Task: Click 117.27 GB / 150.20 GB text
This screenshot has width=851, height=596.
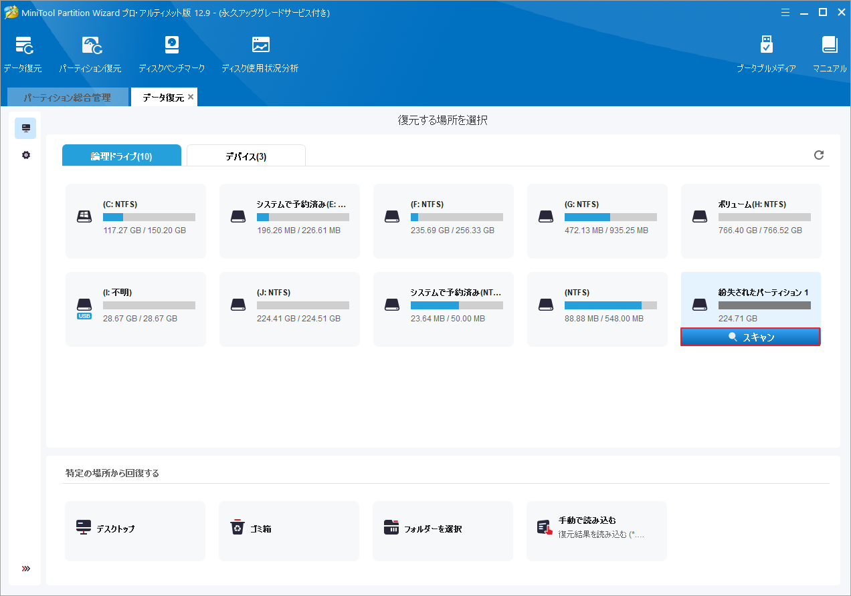Action: (145, 231)
